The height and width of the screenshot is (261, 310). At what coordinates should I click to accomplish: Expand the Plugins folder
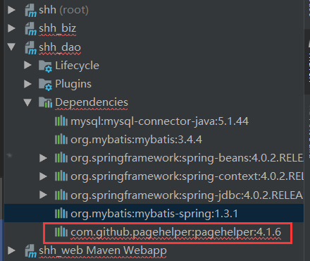(x=27, y=84)
